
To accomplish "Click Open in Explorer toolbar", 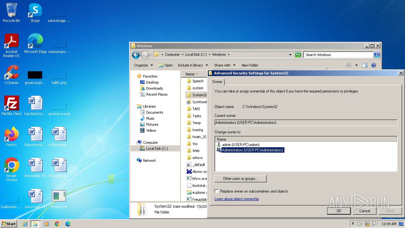I will (x=165, y=65).
